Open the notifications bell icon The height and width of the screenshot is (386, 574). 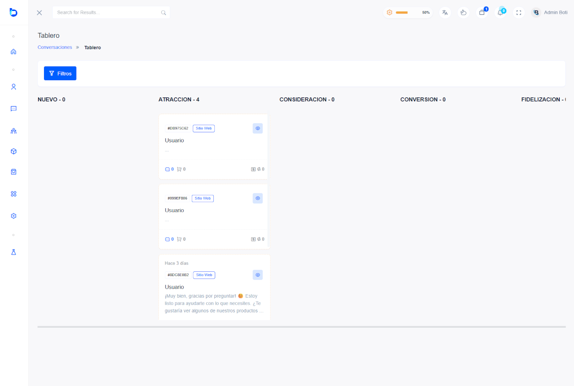coord(500,12)
